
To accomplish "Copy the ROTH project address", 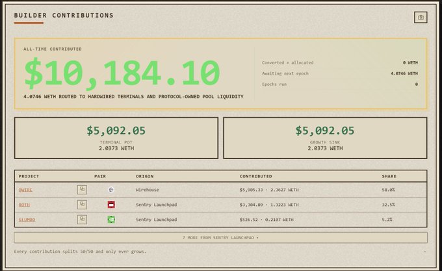I will pos(82,204).
